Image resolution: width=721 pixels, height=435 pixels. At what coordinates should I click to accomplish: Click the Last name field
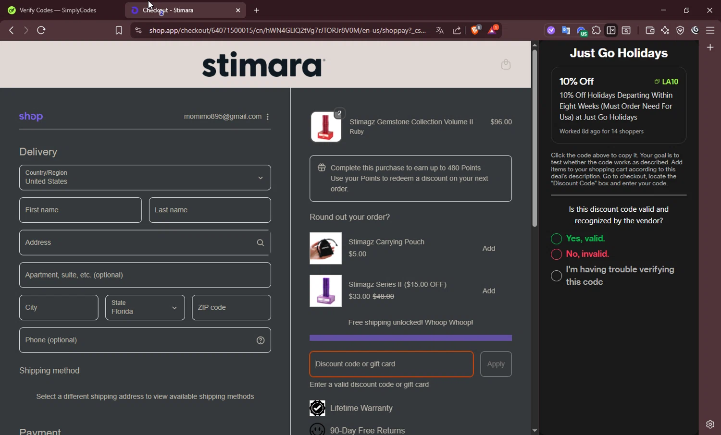click(210, 210)
